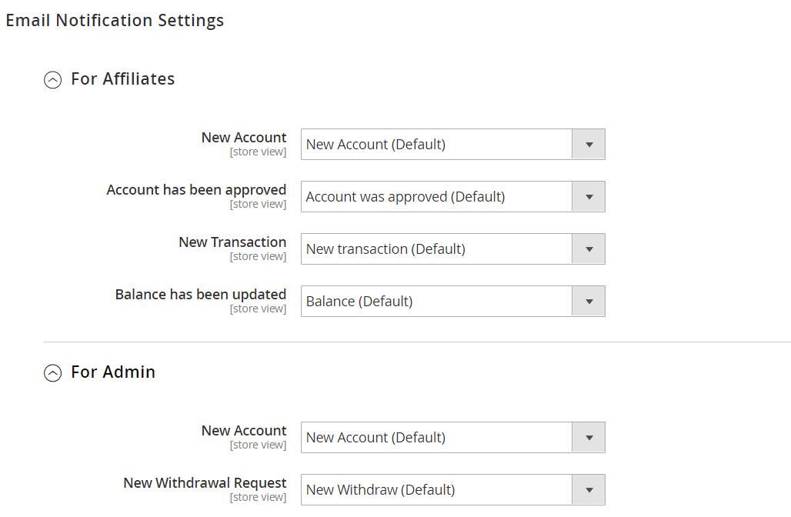The width and height of the screenshot is (791, 517).
Task: Click the Balance has been updated label
Action: click(x=201, y=295)
